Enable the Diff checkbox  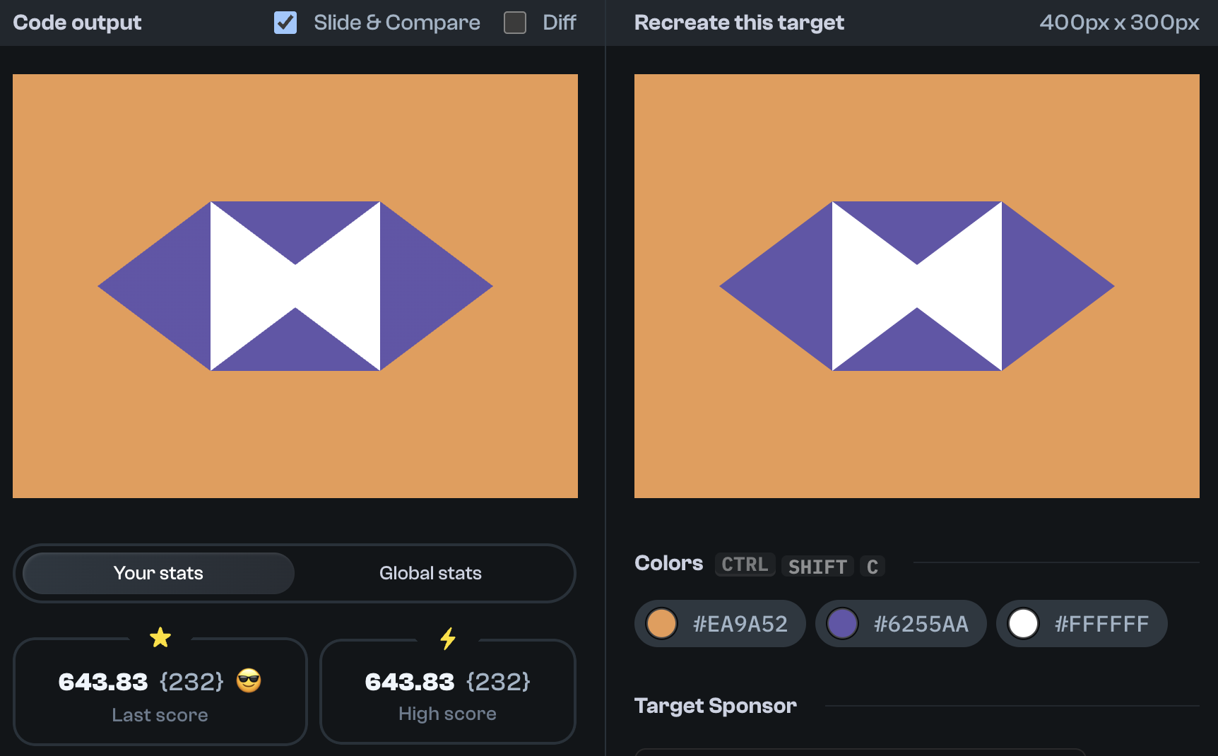click(515, 23)
